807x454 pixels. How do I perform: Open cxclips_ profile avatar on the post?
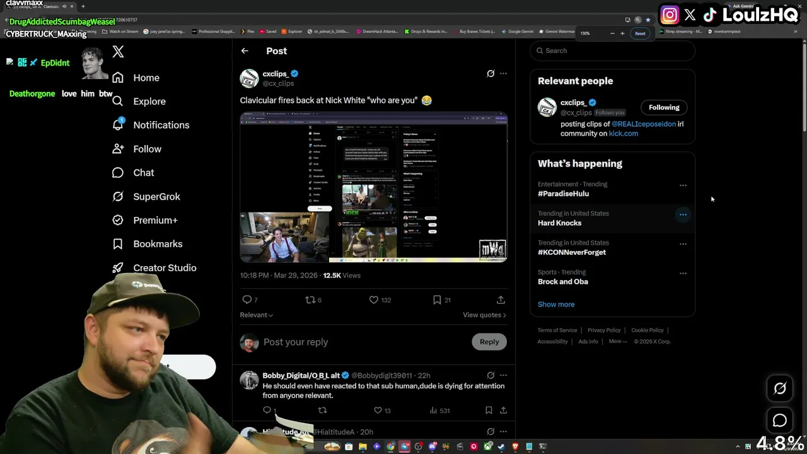pos(249,78)
